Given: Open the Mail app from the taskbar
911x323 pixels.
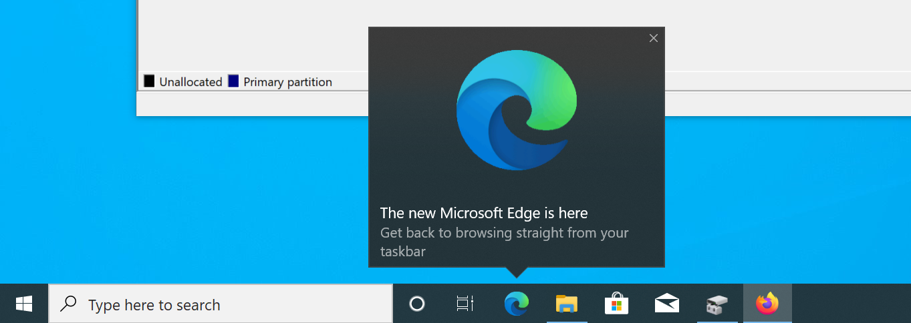Looking at the screenshot, I should click(666, 304).
